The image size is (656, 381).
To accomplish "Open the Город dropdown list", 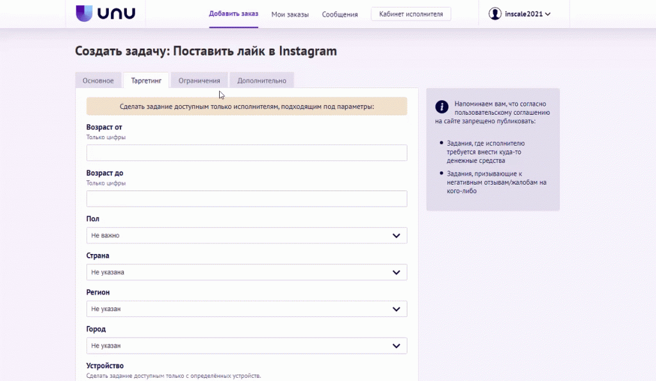I will 246,346.
